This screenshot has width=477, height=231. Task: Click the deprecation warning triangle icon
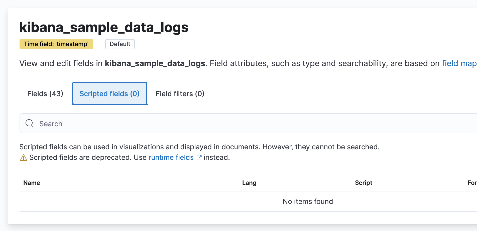(23, 158)
